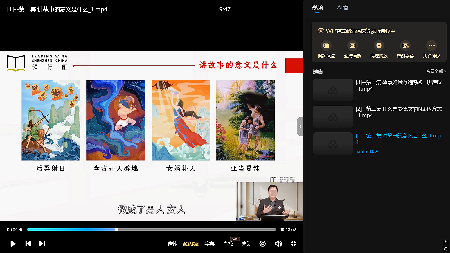Click the circular record icon in controls
The height and width of the screenshot is (253, 450).
(263, 244)
